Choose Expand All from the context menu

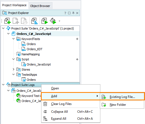tap(71, 119)
